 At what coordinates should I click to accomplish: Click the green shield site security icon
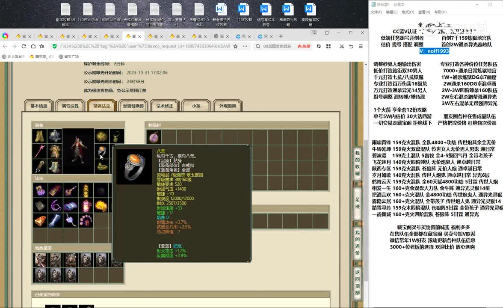click(x=55, y=46)
